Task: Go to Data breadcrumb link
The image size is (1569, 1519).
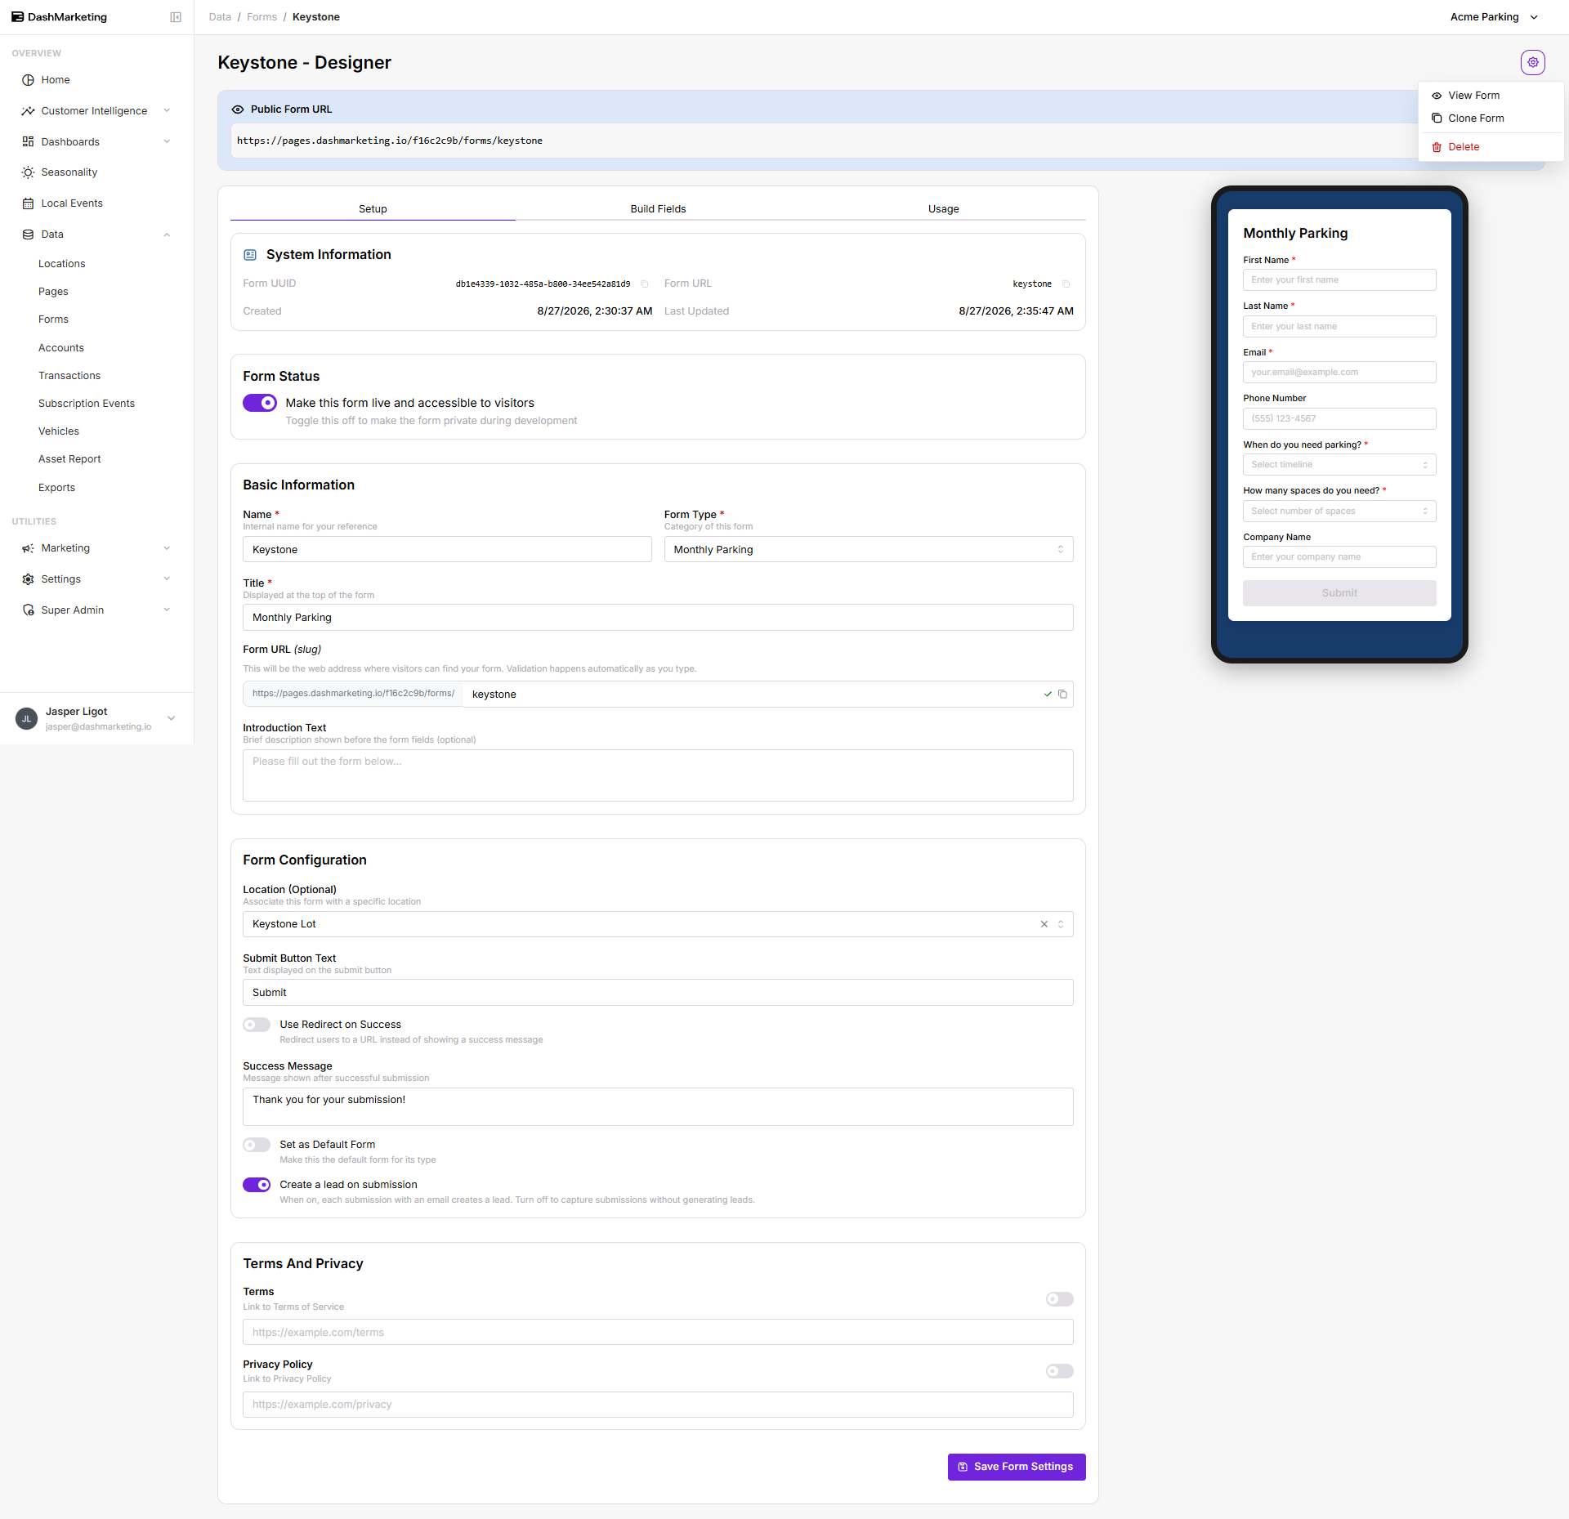Action: [x=220, y=17]
